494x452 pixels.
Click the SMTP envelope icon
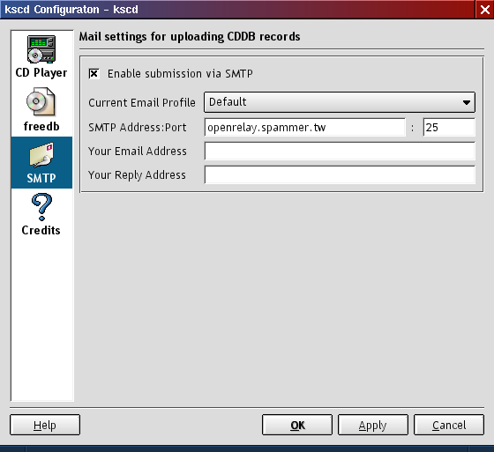tap(41, 155)
